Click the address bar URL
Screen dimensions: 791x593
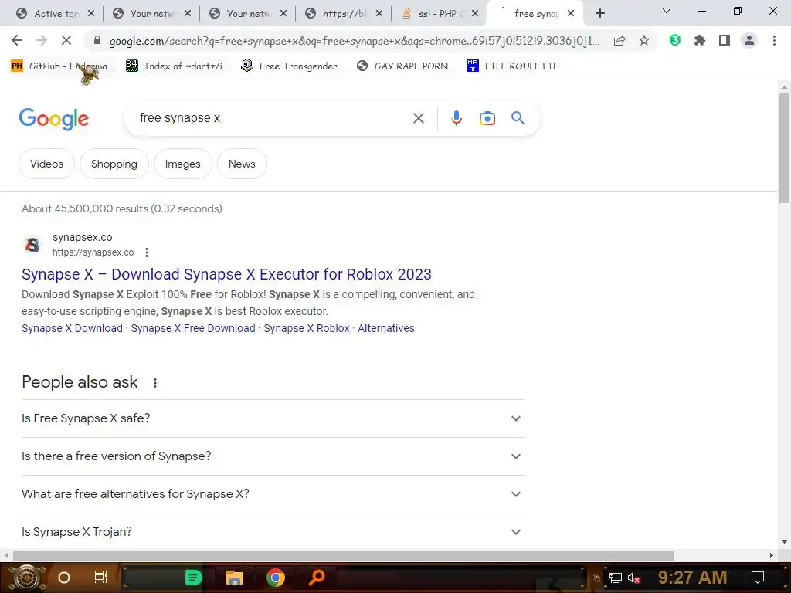click(x=354, y=41)
